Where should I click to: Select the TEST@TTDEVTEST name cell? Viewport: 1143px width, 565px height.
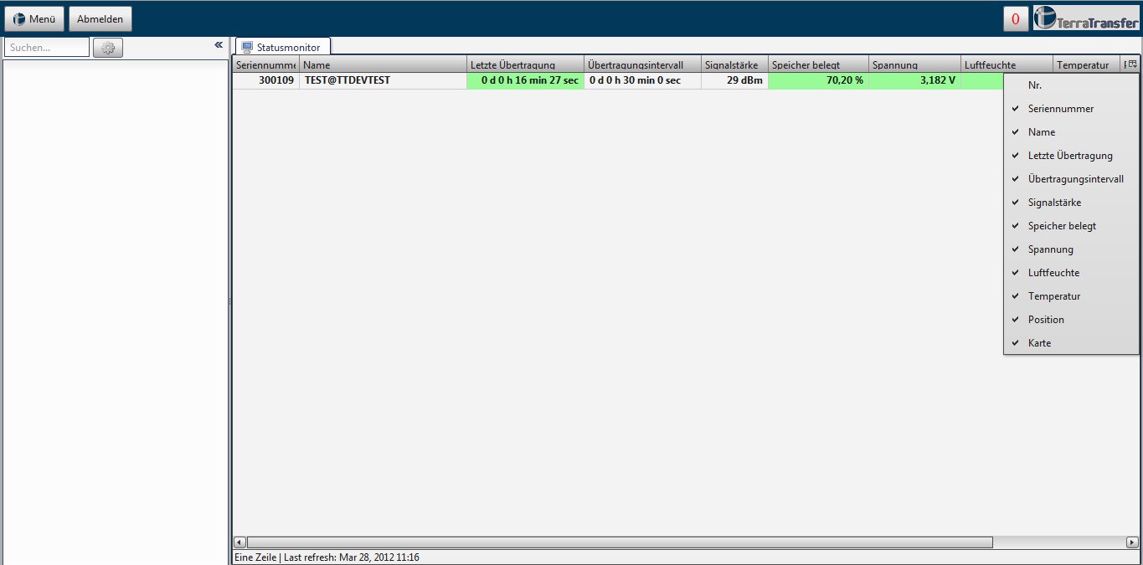(383, 80)
